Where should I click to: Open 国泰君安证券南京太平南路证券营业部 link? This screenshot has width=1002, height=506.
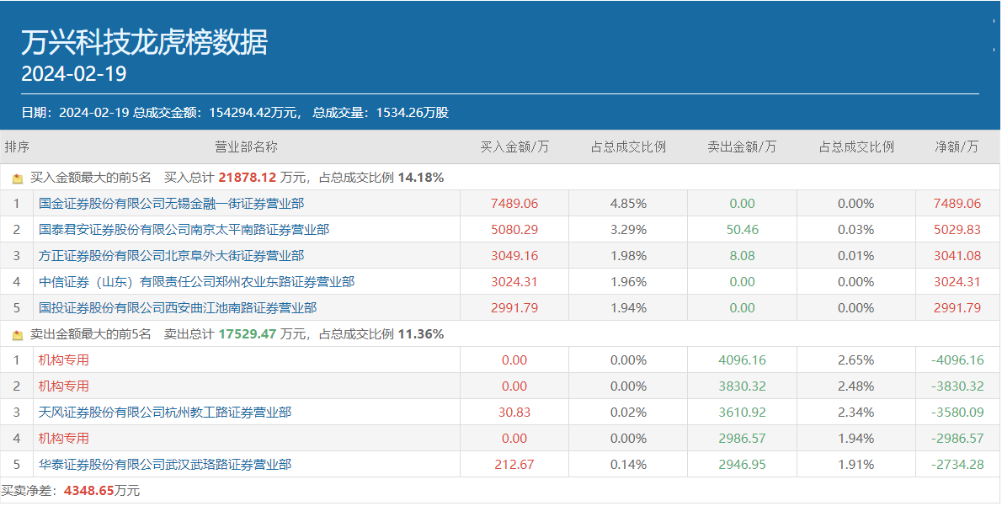184,230
